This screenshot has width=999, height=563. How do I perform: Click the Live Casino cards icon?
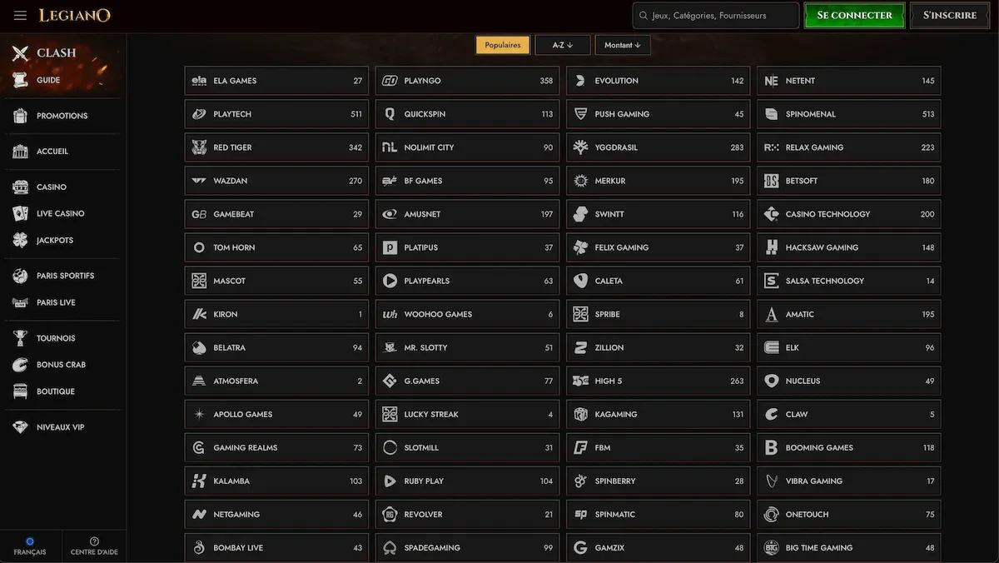21,214
